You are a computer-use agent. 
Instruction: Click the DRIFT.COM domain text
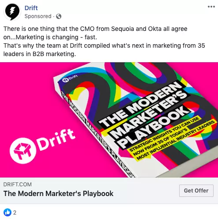coord(18,185)
